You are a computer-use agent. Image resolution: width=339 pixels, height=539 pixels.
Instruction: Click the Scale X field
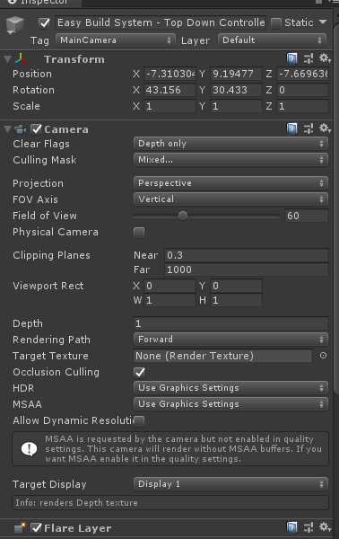point(169,106)
